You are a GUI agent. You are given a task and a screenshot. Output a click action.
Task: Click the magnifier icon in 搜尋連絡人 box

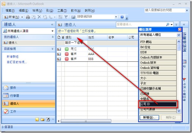point(167,24)
